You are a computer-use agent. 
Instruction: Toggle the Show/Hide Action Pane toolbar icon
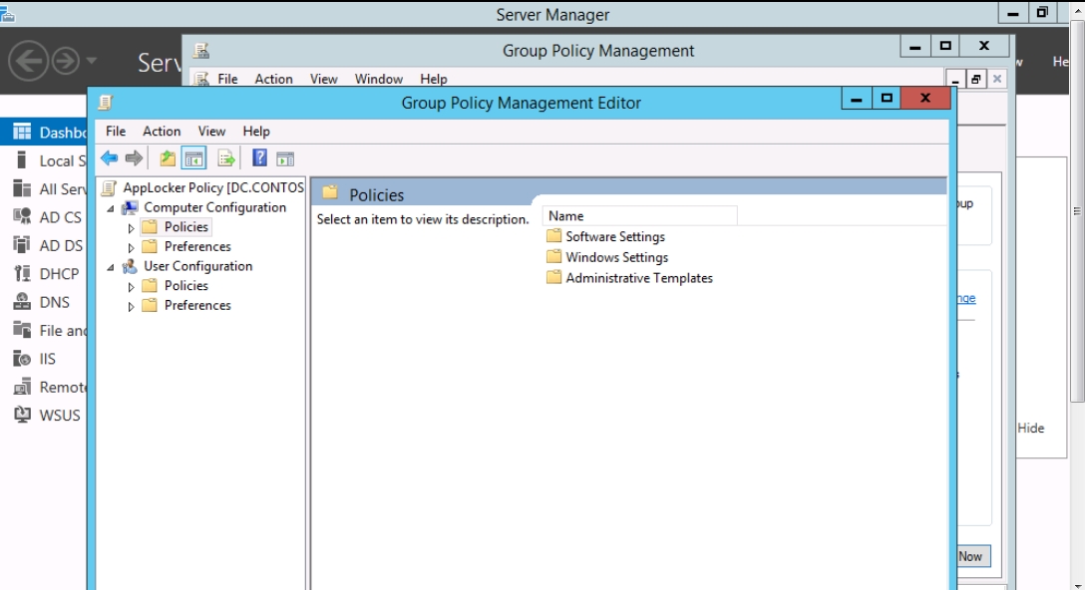(285, 158)
